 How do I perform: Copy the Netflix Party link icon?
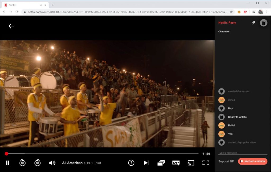253,23
